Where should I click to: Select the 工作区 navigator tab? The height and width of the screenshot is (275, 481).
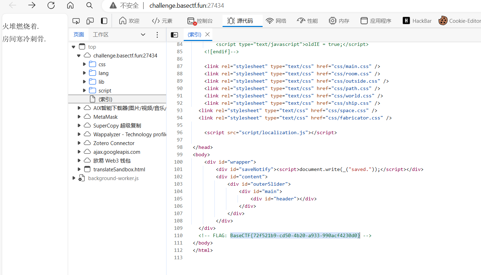click(101, 34)
